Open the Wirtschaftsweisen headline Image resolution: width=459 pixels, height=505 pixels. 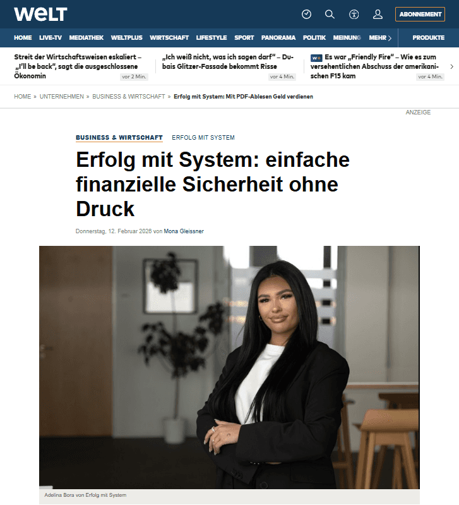point(78,66)
